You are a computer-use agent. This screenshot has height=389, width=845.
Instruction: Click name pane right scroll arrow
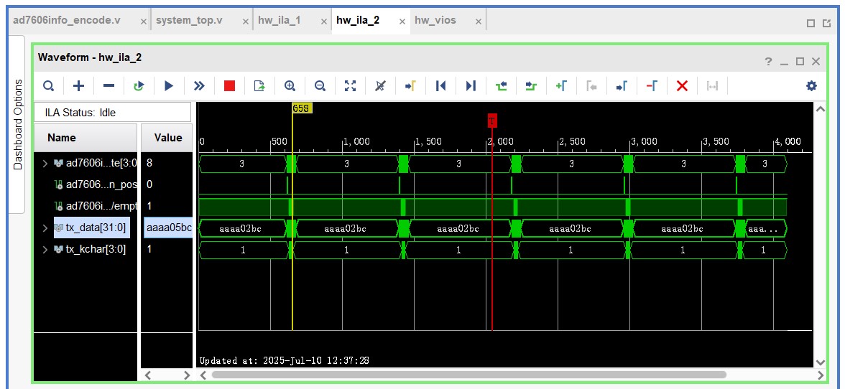click(187, 375)
